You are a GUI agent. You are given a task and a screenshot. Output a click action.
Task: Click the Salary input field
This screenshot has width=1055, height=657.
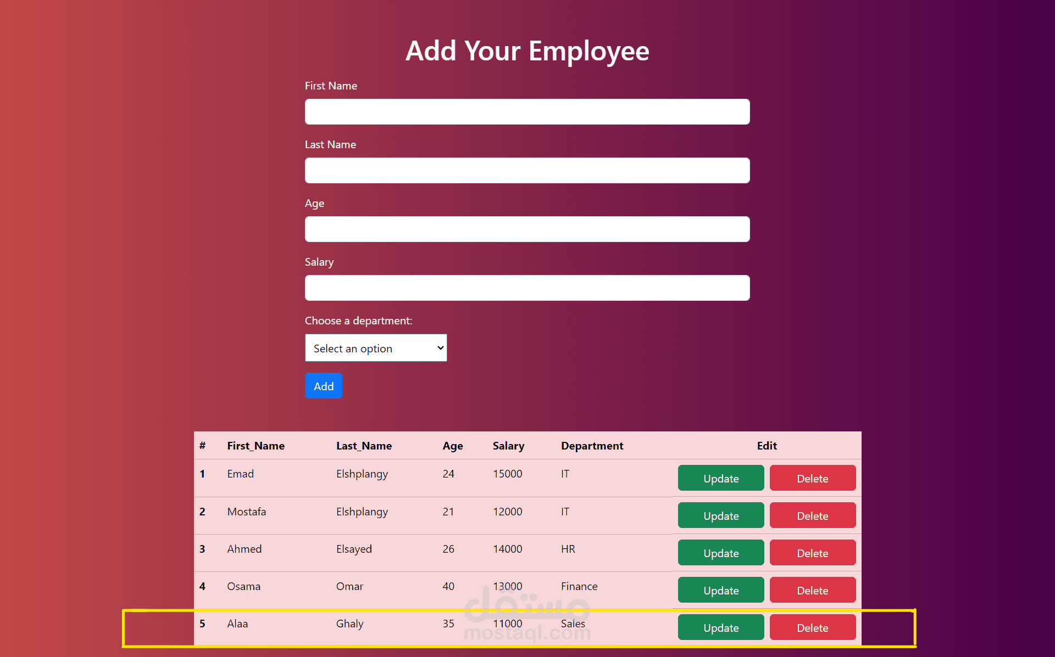pyautogui.click(x=527, y=288)
